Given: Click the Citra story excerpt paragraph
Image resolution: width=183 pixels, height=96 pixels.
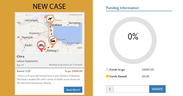Looking at the screenshot, I should [x=49, y=79].
